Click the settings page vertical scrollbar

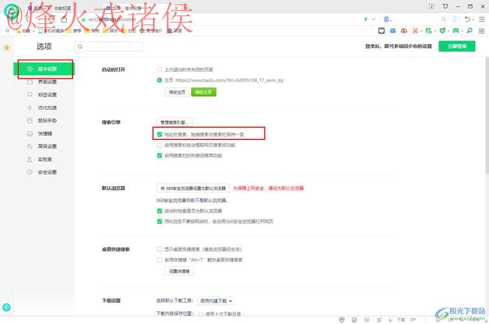click(487, 115)
